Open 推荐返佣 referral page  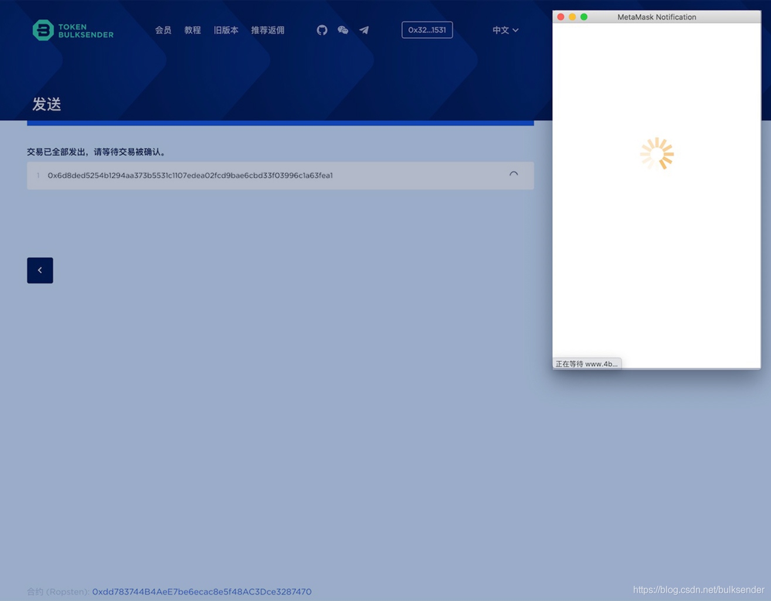[267, 30]
